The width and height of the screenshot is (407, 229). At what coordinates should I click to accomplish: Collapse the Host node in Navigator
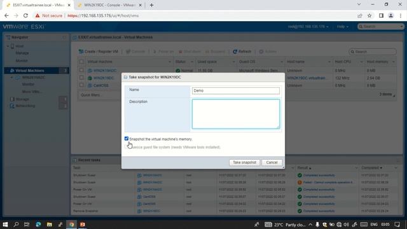coord(8,46)
